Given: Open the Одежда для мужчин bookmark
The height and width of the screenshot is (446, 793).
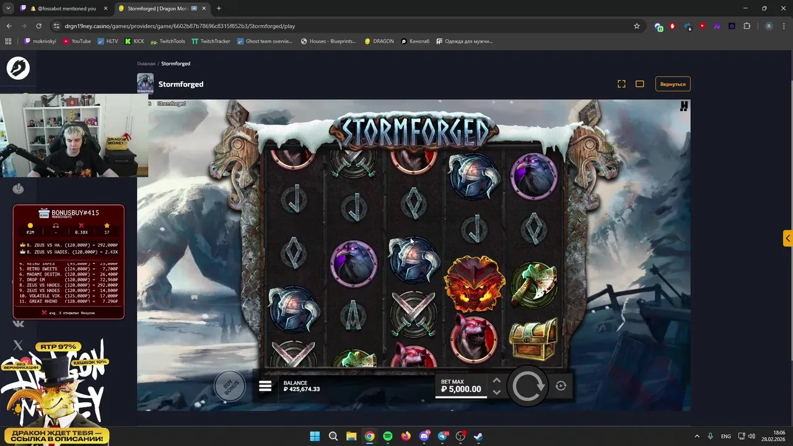Looking at the screenshot, I should point(465,42).
